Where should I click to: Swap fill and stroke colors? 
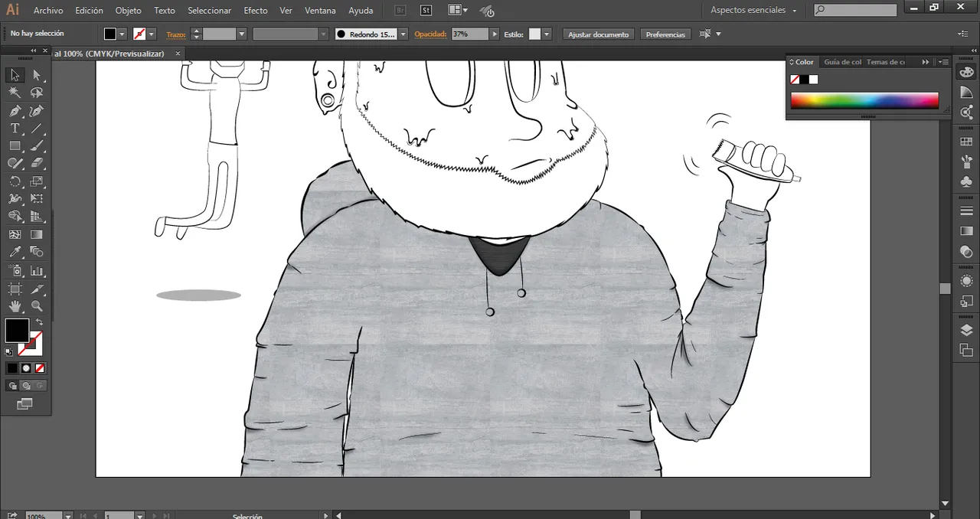pos(39,322)
